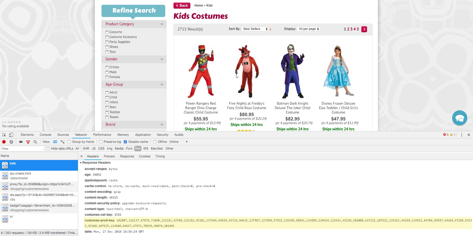Uncheck Disable cache checkbox
The image size is (473, 236).
click(125, 142)
